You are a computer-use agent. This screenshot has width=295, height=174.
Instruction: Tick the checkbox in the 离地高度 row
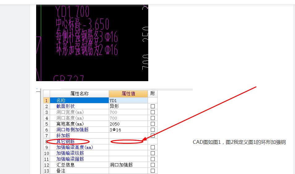click(153, 124)
